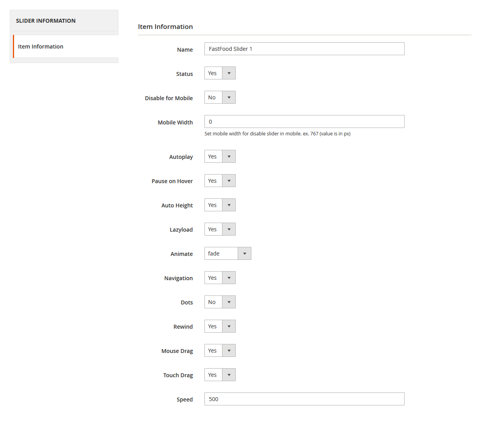Image resolution: width=491 pixels, height=423 pixels.
Task: Expand the Disable for Mobile dropdown
Action: 220,97
